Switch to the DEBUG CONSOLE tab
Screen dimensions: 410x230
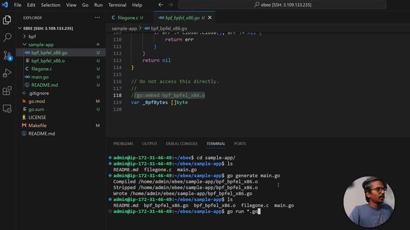click(x=181, y=144)
